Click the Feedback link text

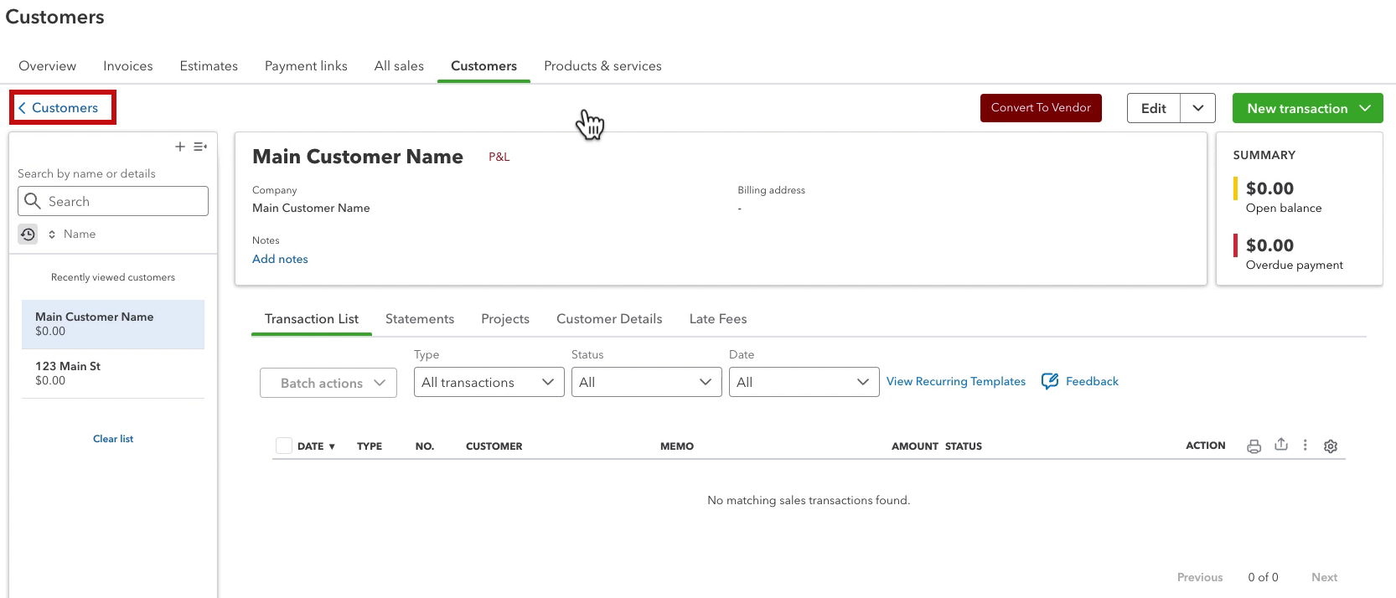pos(1092,381)
